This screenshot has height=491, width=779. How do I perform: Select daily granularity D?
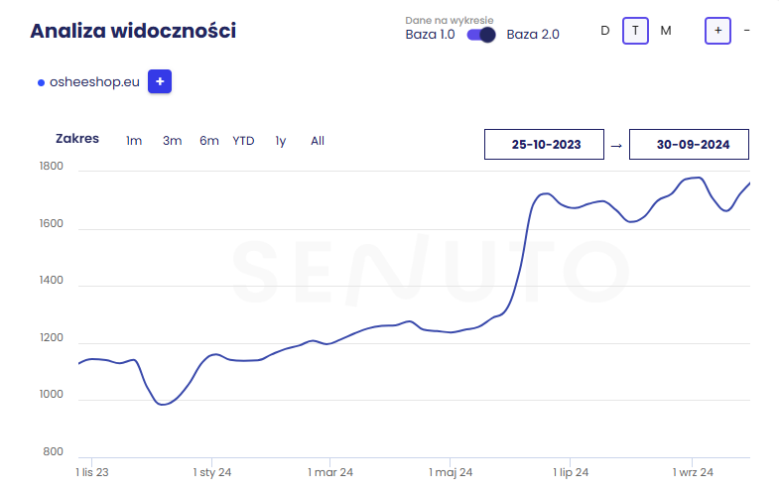pos(605,31)
